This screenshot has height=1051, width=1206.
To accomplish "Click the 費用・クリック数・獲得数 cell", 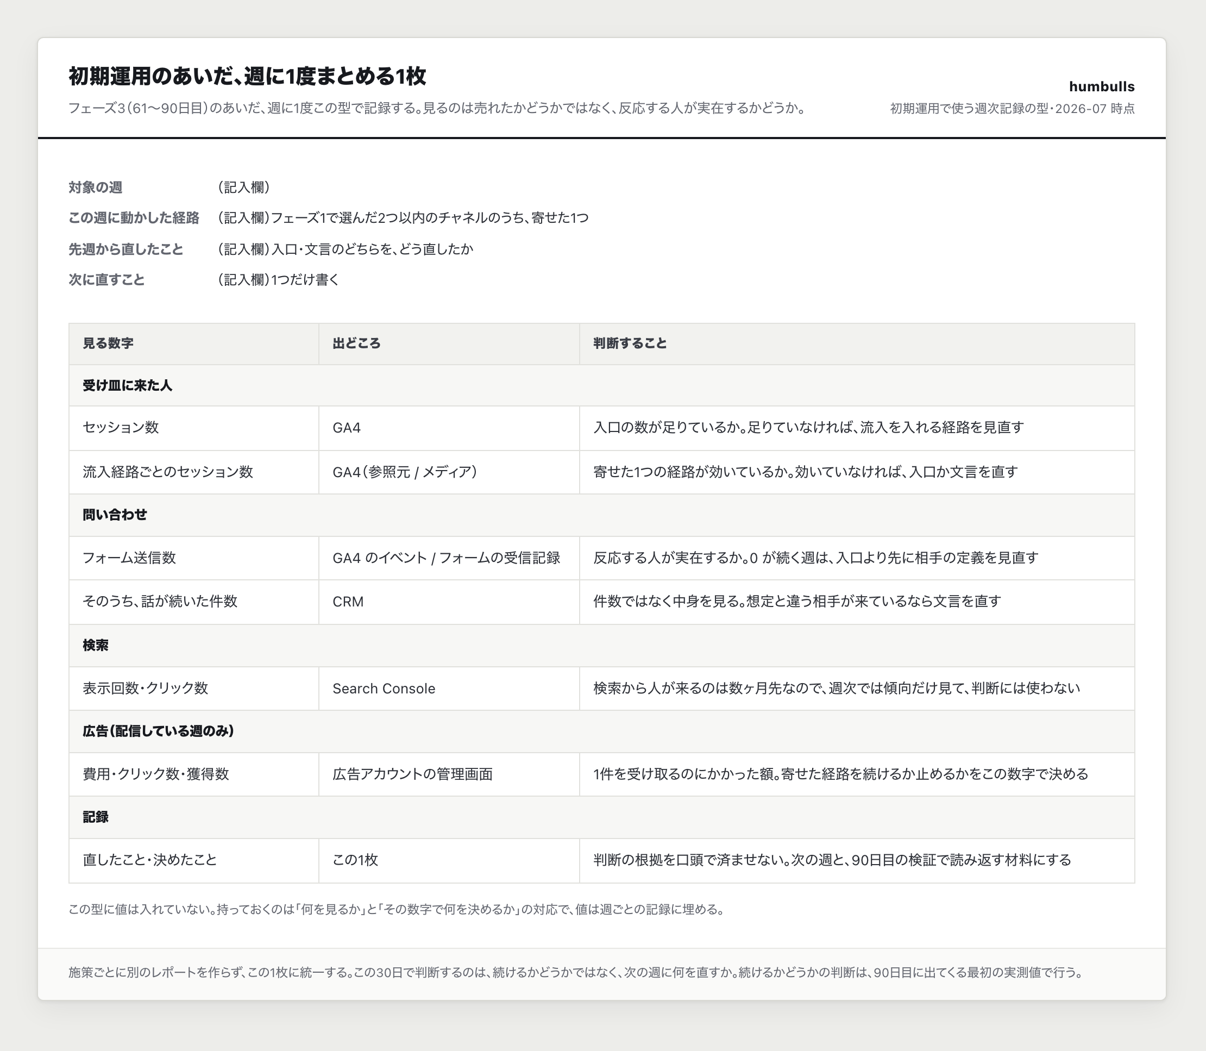I will pos(194,775).
